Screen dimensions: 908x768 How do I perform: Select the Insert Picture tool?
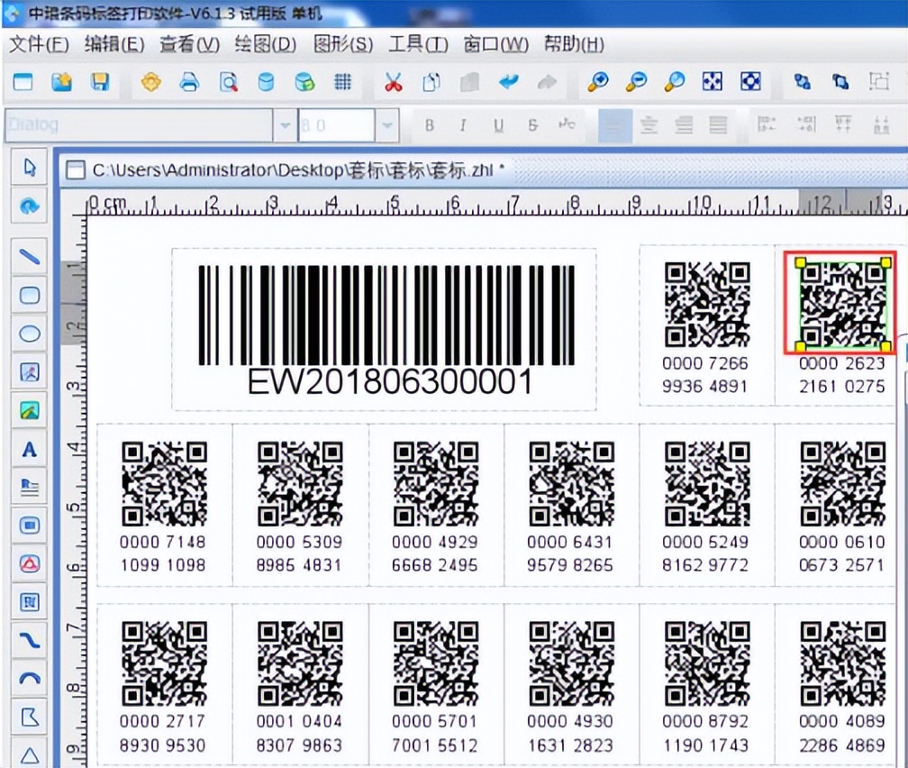pos(30,410)
